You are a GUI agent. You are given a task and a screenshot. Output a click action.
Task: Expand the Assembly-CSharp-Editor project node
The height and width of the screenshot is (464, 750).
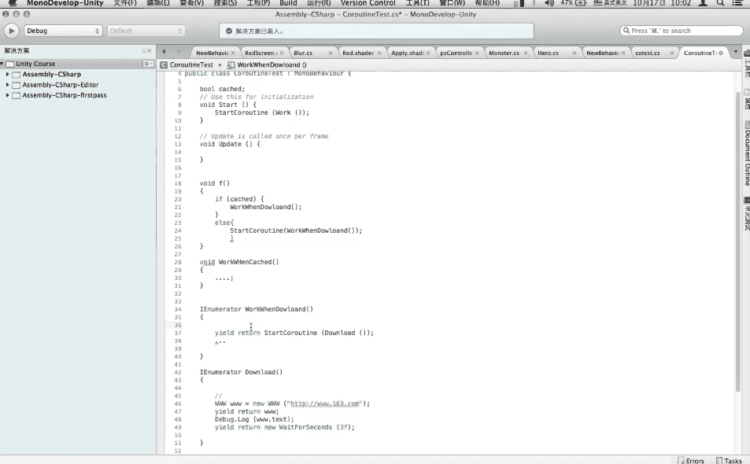coord(8,85)
